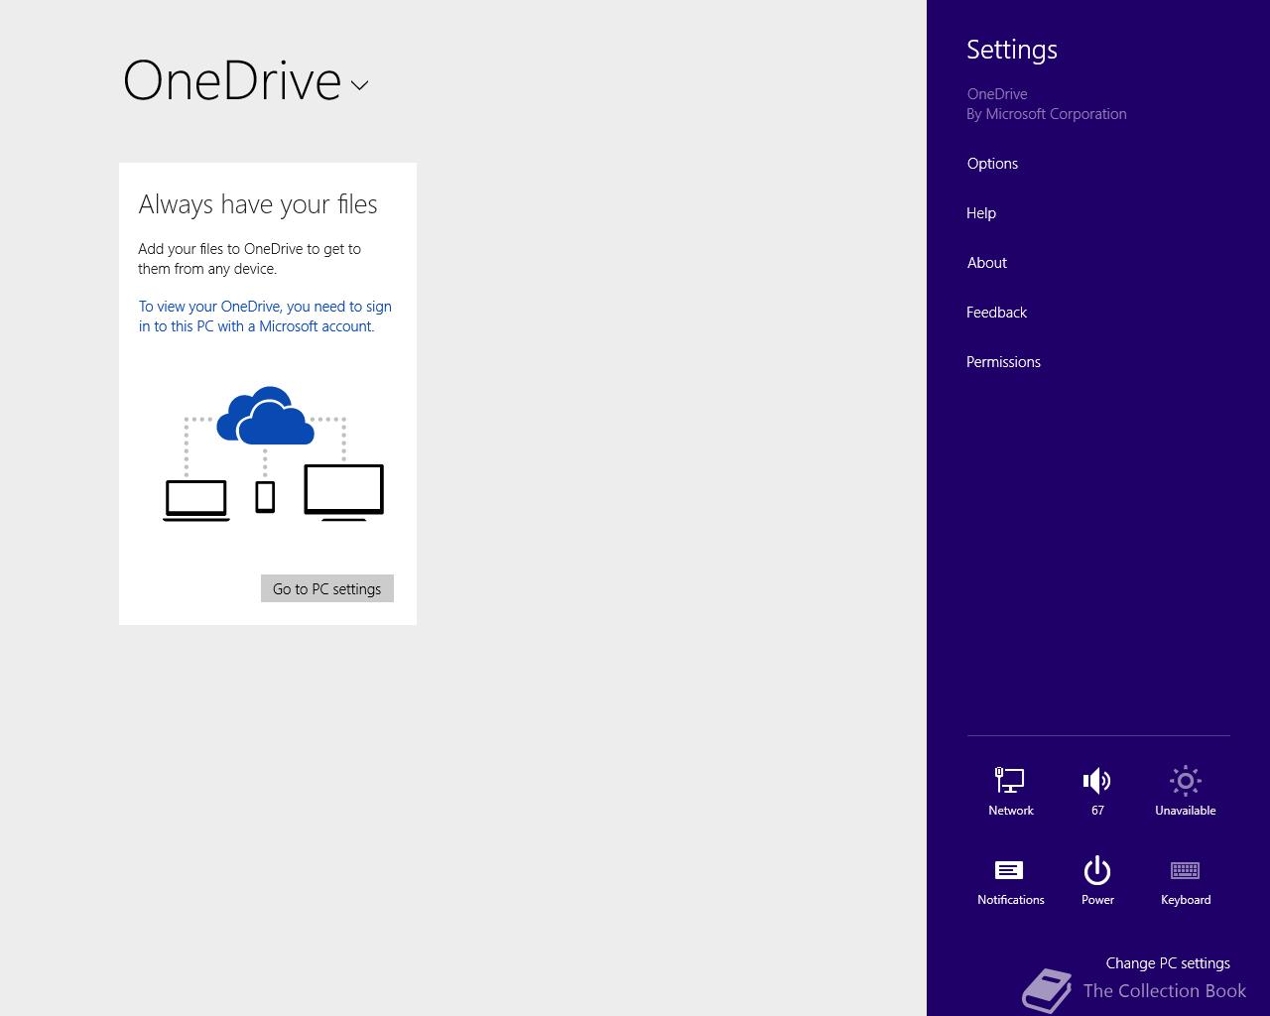Open Options in the Settings pane

click(x=992, y=164)
